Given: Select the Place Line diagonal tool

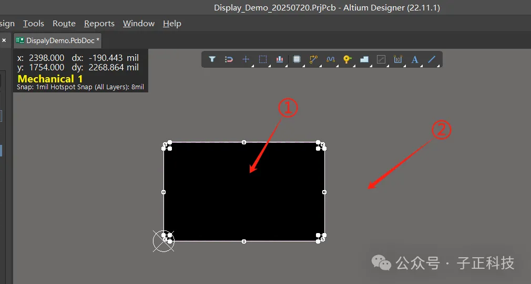Looking at the screenshot, I should click(432, 59).
